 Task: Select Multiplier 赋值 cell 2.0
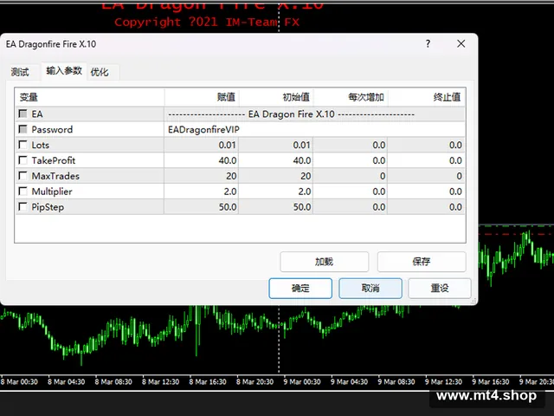(x=202, y=192)
